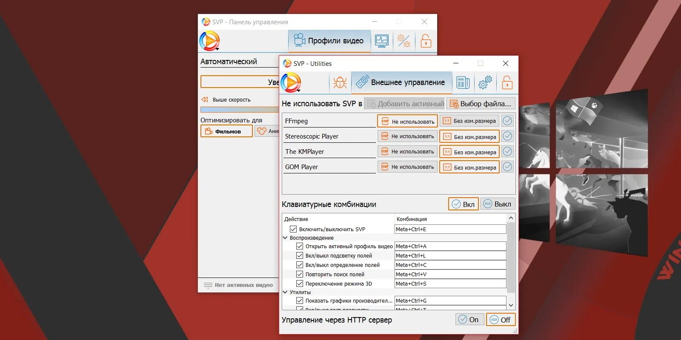
Task: Toggle Открыть активный профиль видео checkbox
Action: pos(300,246)
